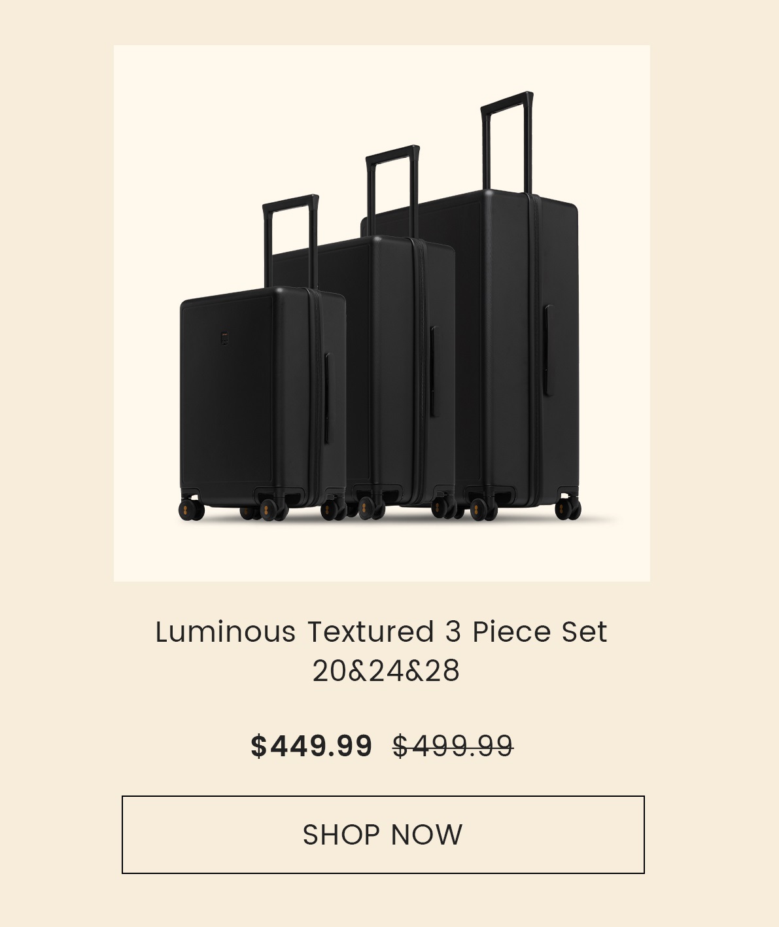The height and width of the screenshot is (927, 779).
Task: Click the side grab handle of large suitcase
Action: click(547, 350)
